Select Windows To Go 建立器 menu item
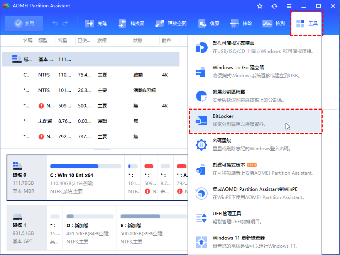 (x=255, y=71)
